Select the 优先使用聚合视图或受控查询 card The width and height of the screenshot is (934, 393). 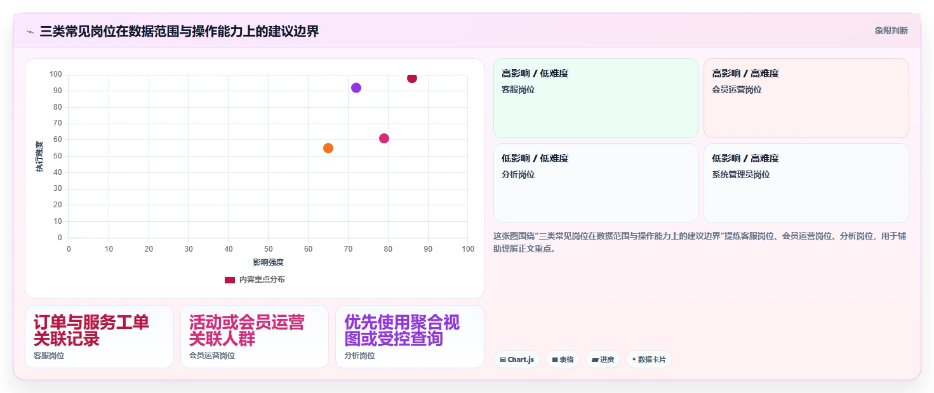tap(410, 337)
